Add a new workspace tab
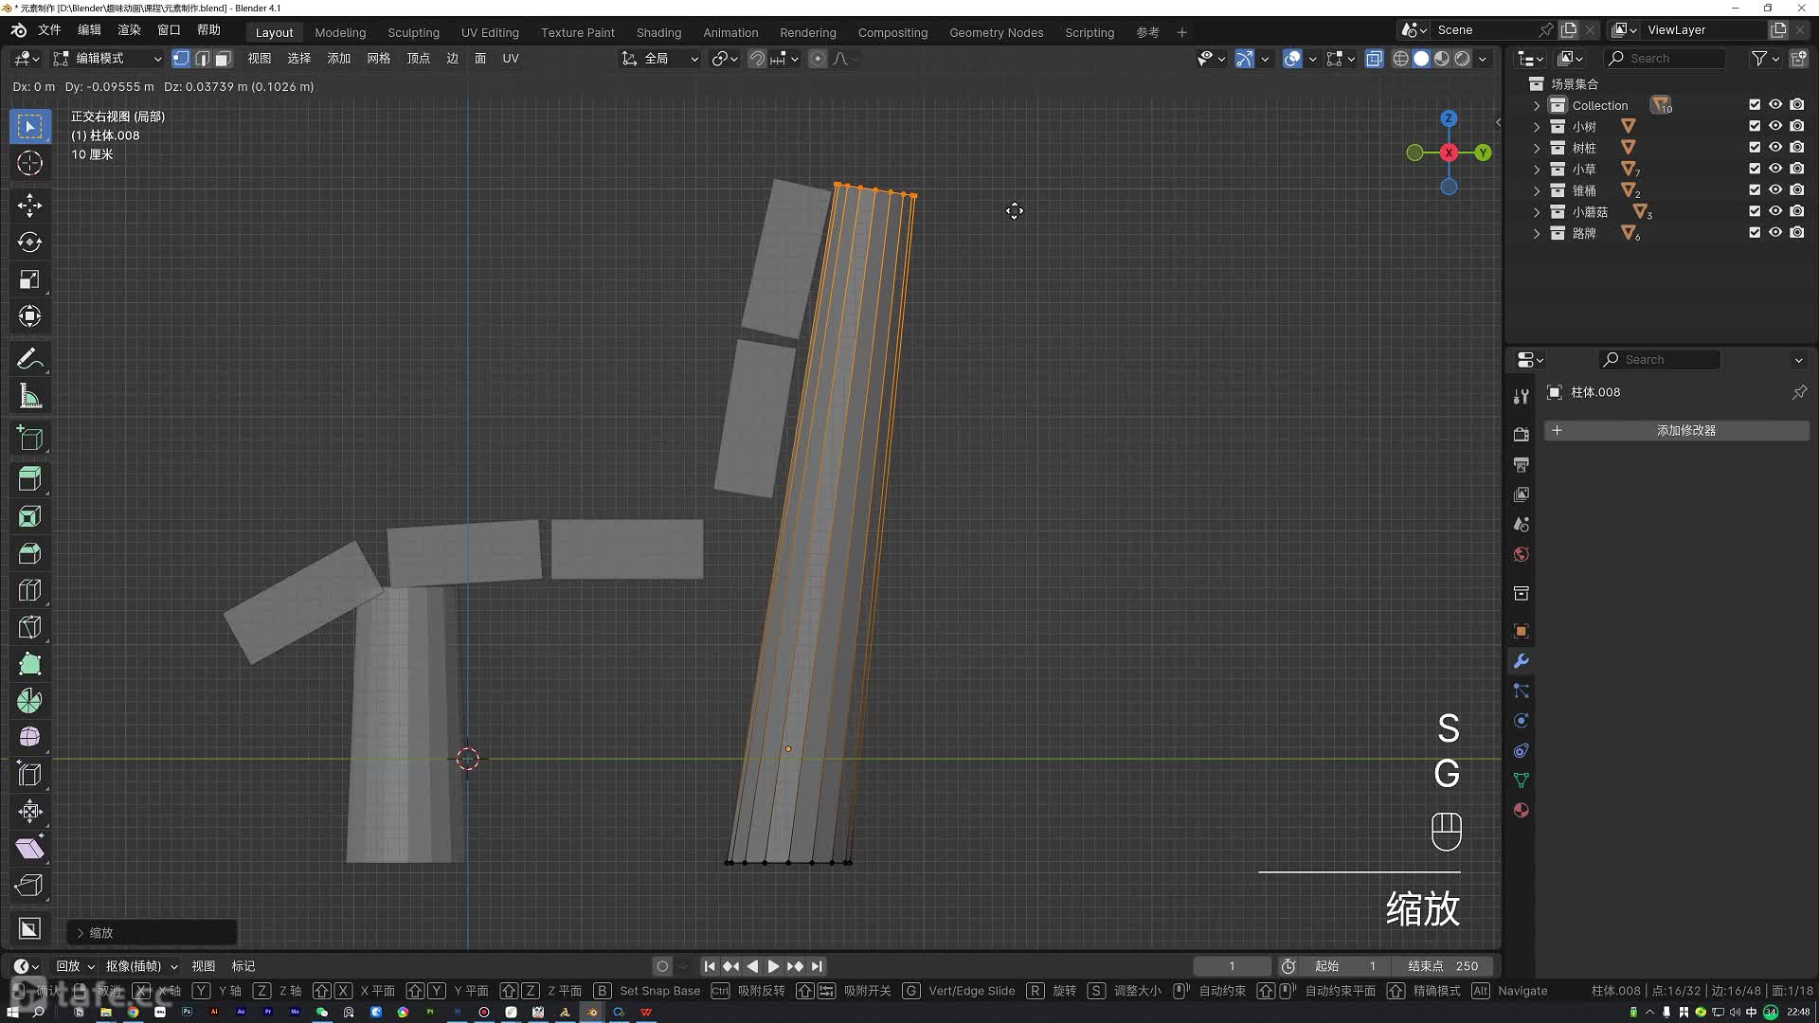This screenshot has height=1023, width=1819. coord(1181,32)
